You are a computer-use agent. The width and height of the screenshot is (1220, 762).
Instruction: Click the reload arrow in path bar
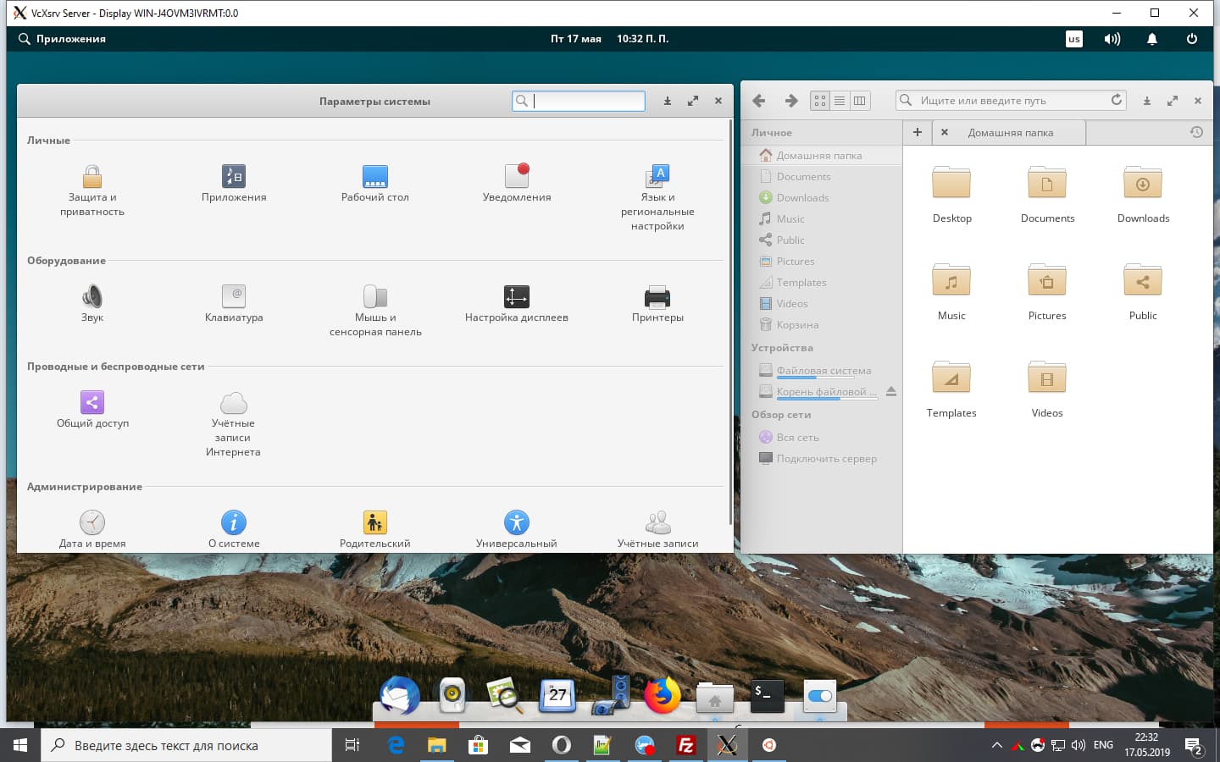1117,99
